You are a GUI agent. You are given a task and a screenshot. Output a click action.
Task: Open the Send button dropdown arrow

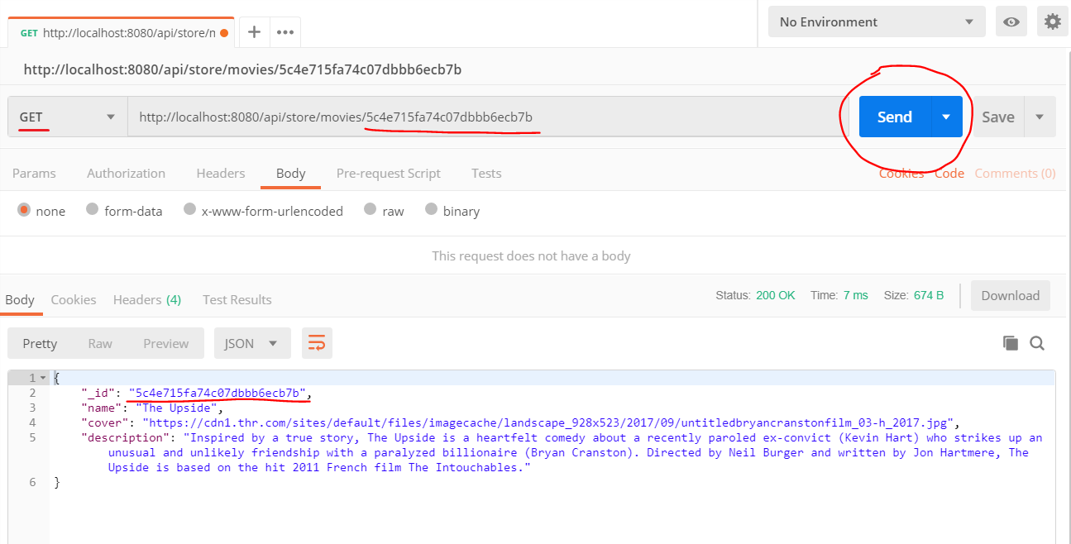(x=947, y=117)
